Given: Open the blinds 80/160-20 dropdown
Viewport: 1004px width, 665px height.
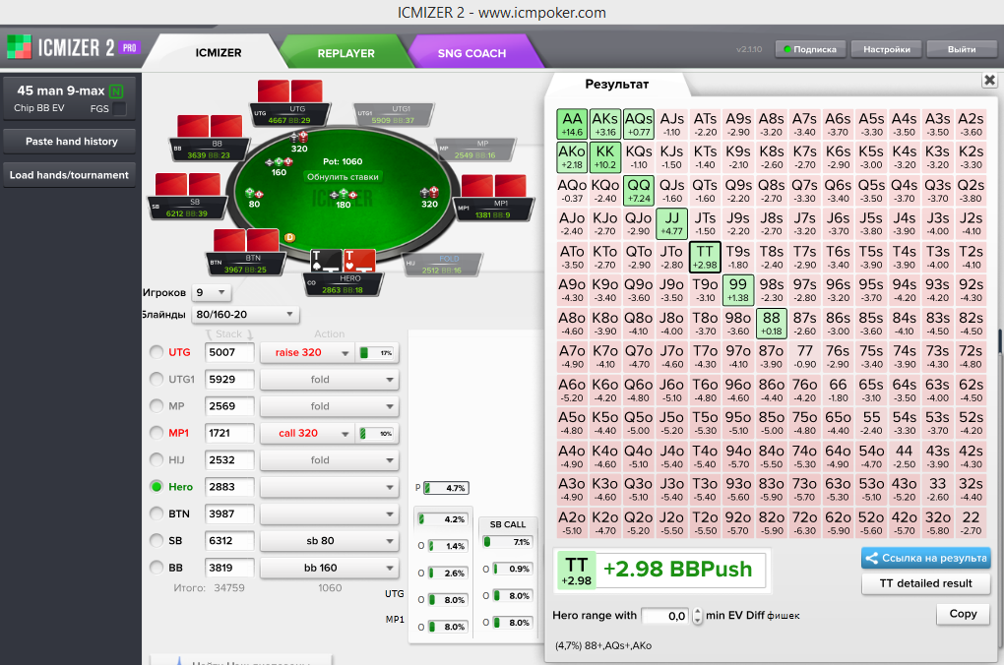Looking at the screenshot, I should point(245,314).
